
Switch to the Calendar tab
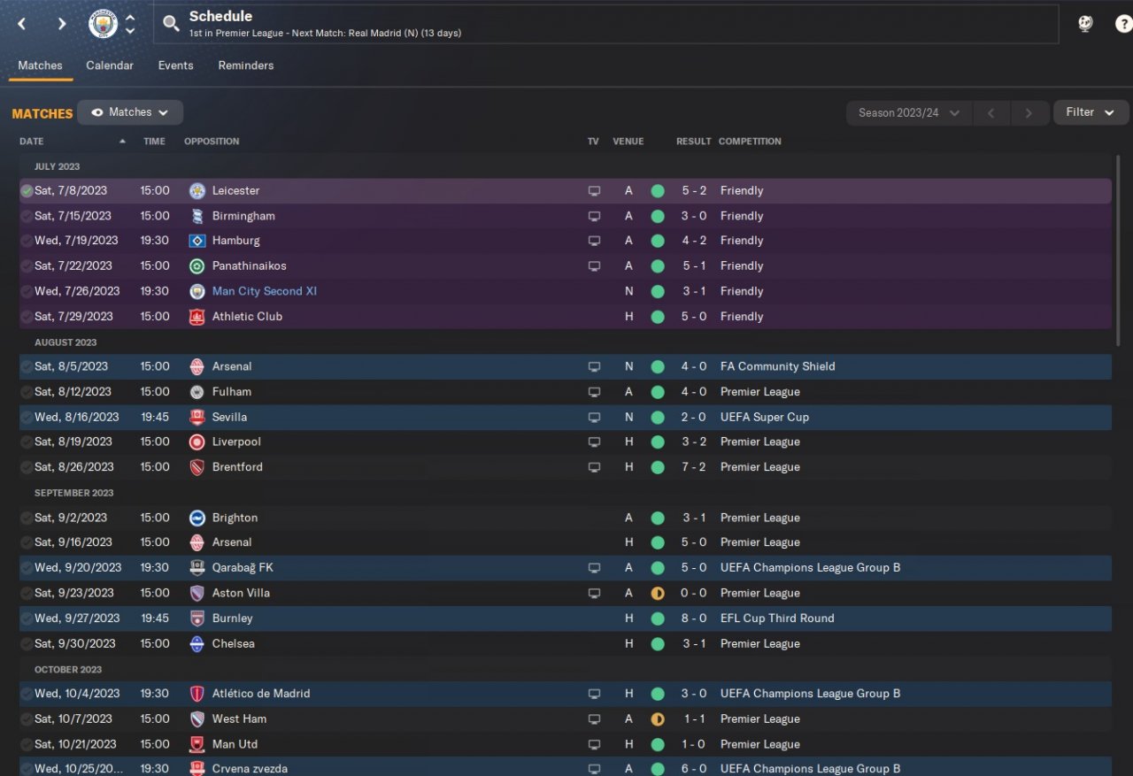pos(110,65)
